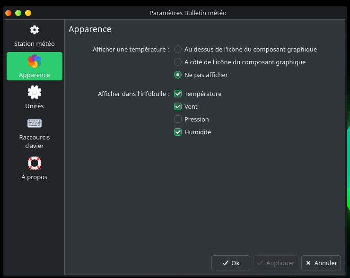Screen dimensions: 350x278
Task: Click the green window button in title bar
Action: pos(18,13)
